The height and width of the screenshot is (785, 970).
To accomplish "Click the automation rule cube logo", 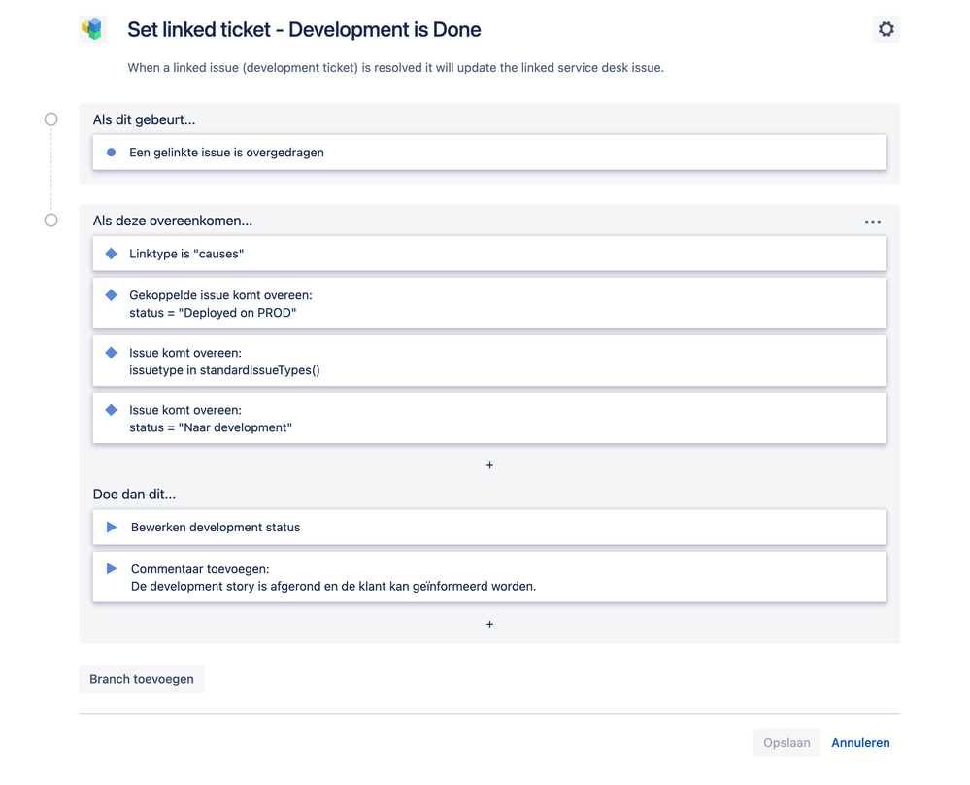I will 92,29.
